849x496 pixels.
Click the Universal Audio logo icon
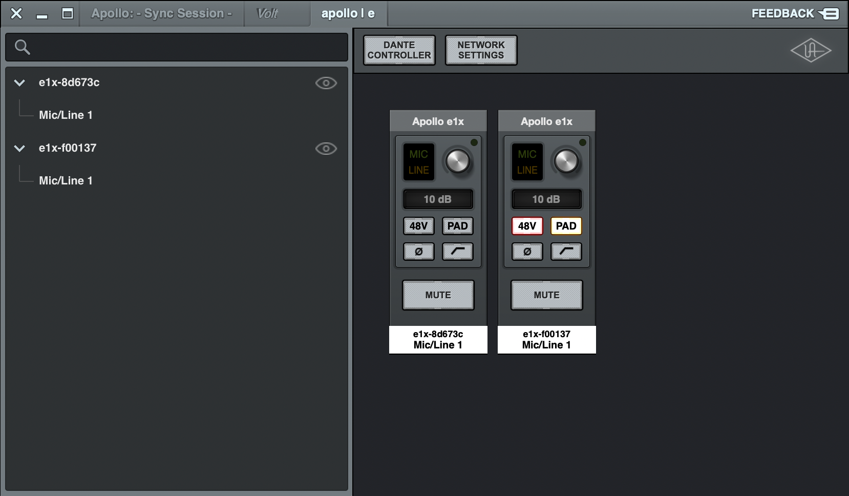point(811,51)
